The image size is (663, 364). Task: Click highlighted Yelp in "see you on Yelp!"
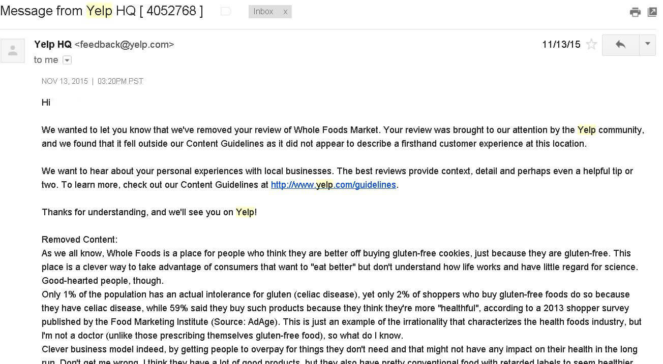(x=245, y=212)
